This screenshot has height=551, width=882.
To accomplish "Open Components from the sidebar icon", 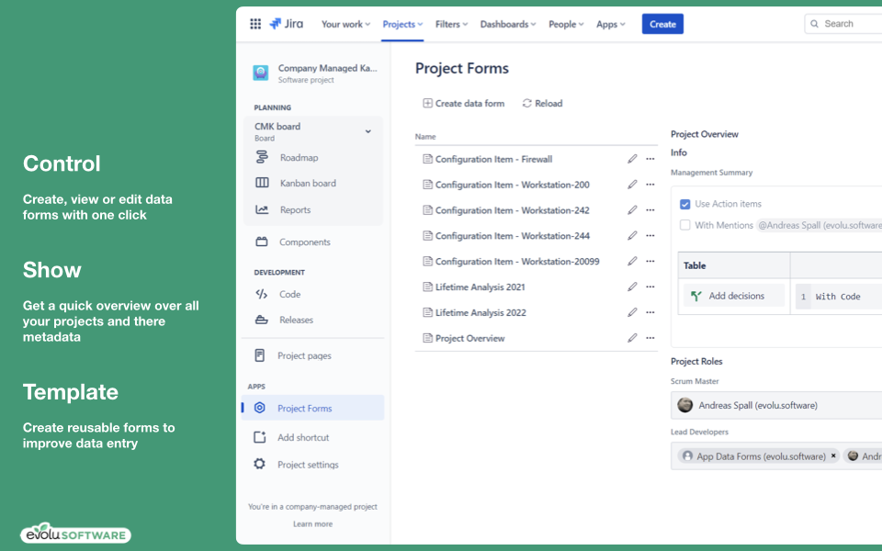I will point(262,242).
